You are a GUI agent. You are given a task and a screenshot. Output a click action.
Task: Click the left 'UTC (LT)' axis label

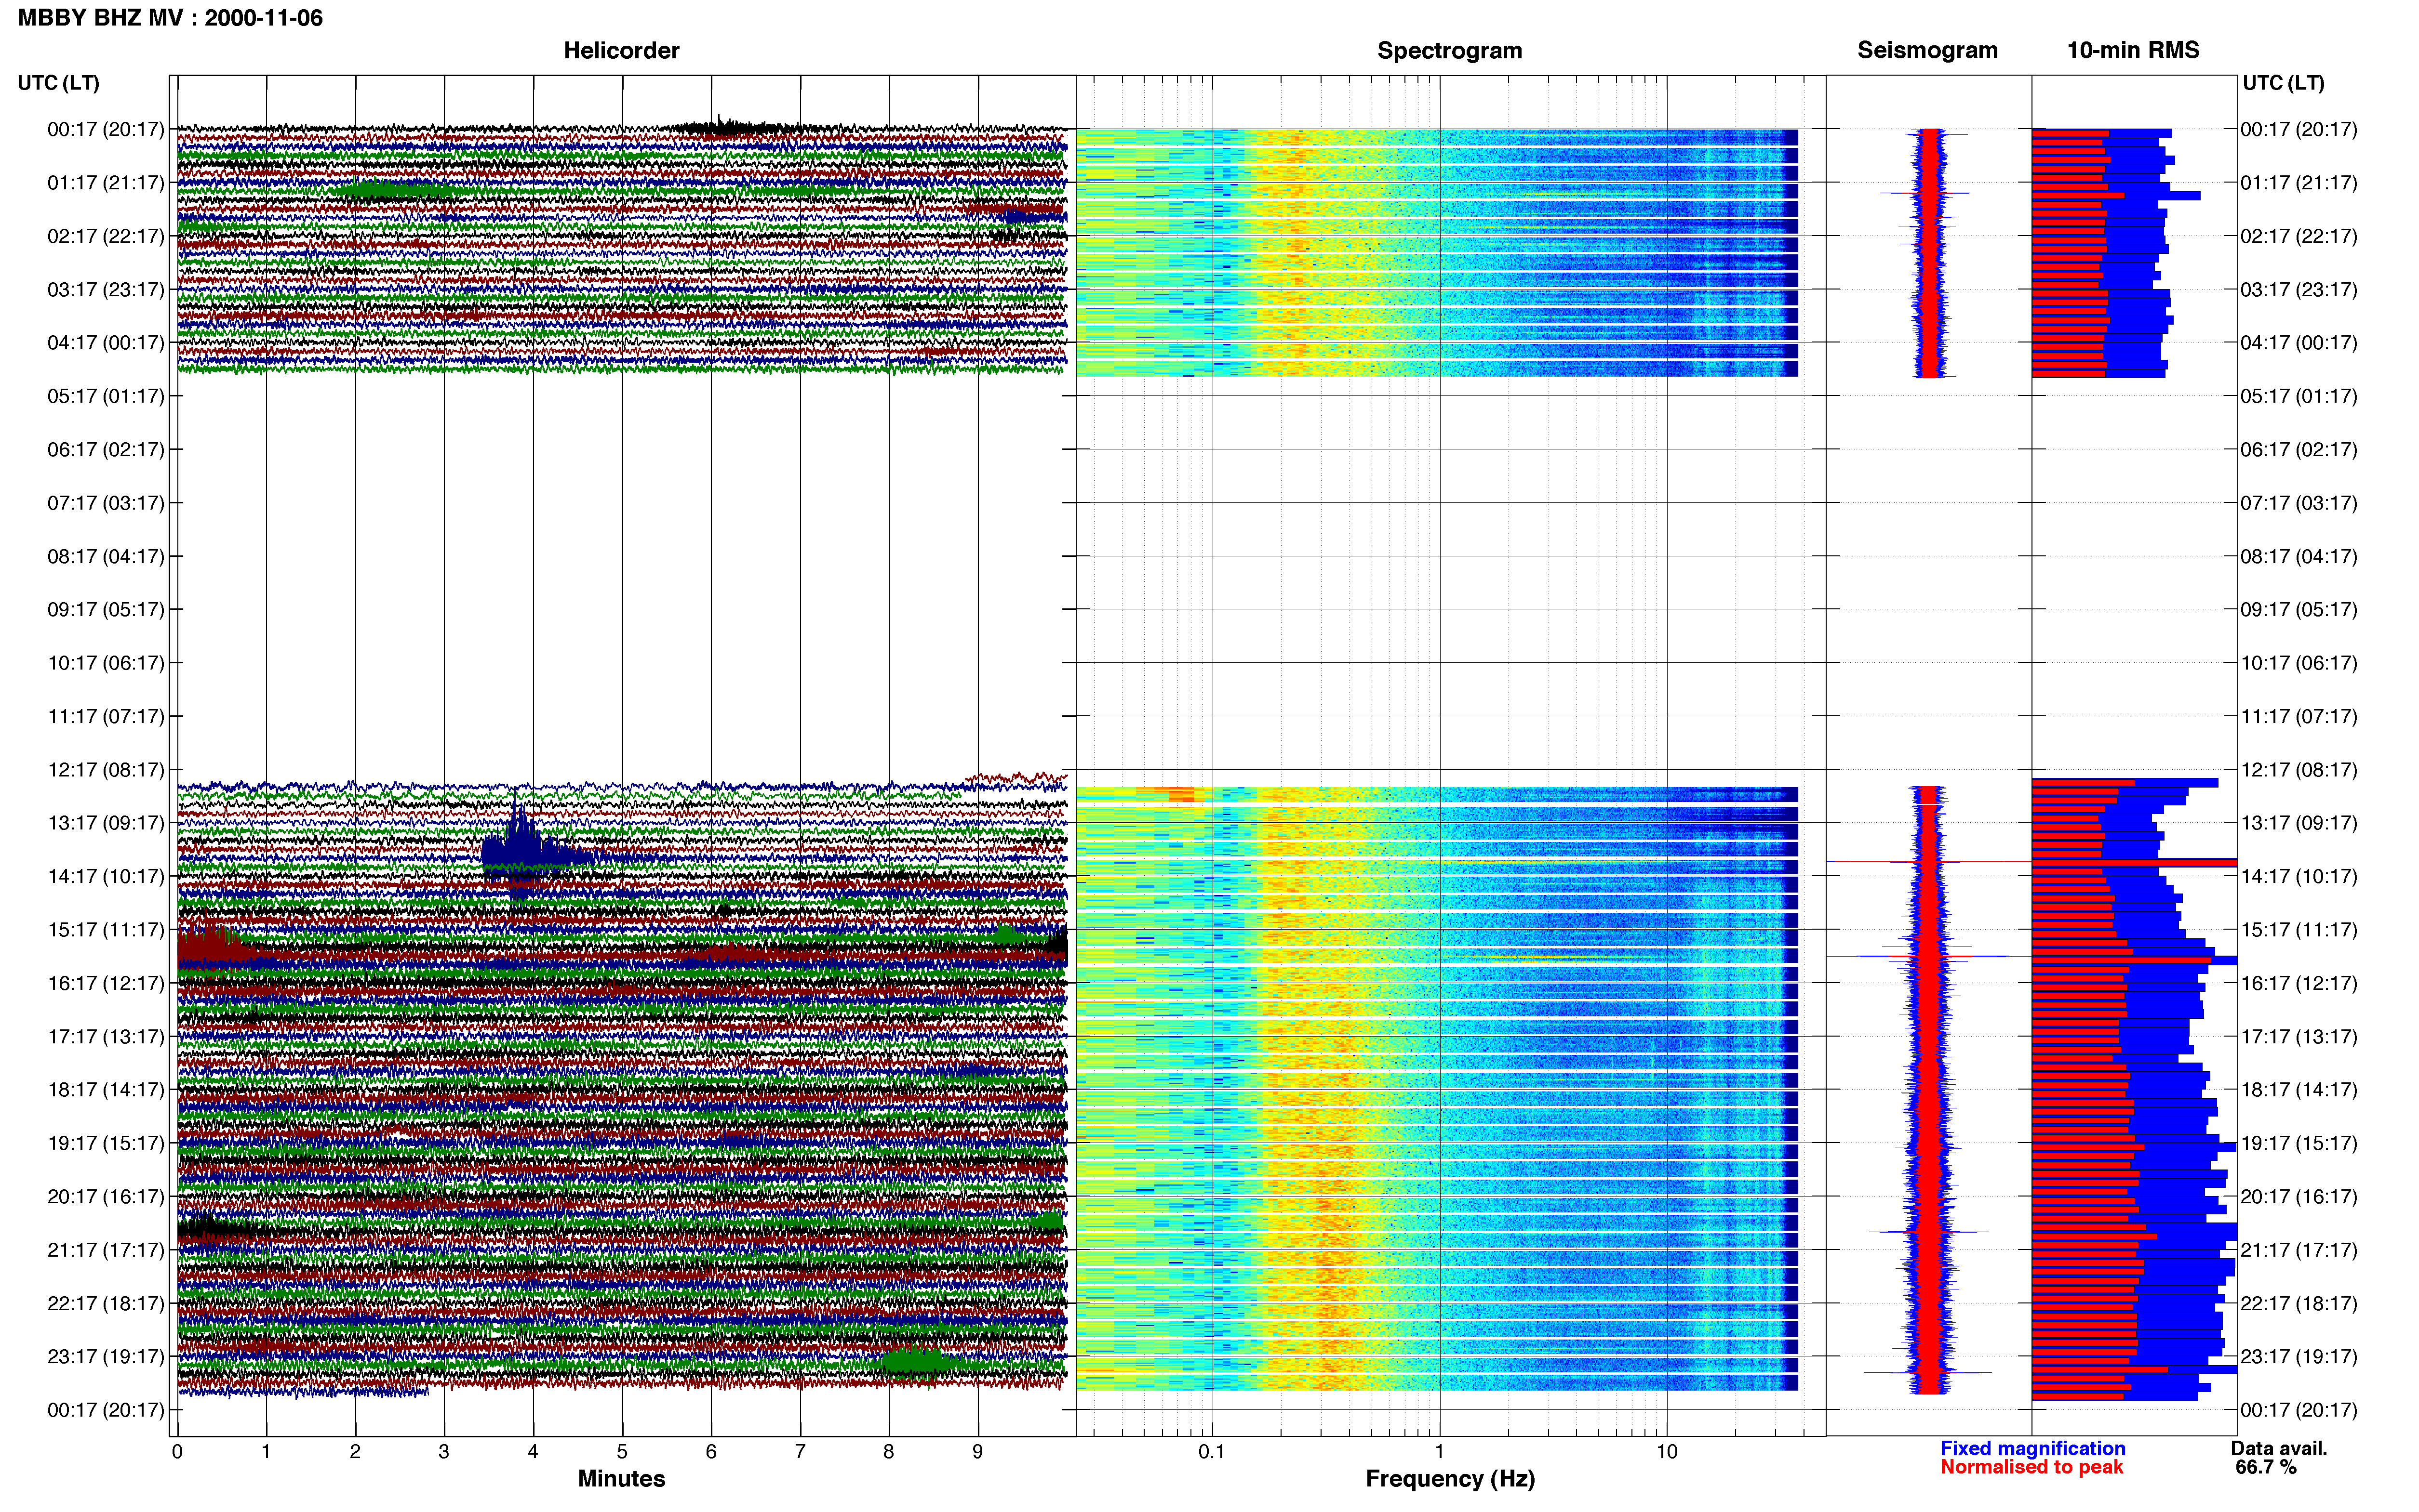tap(59, 83)
